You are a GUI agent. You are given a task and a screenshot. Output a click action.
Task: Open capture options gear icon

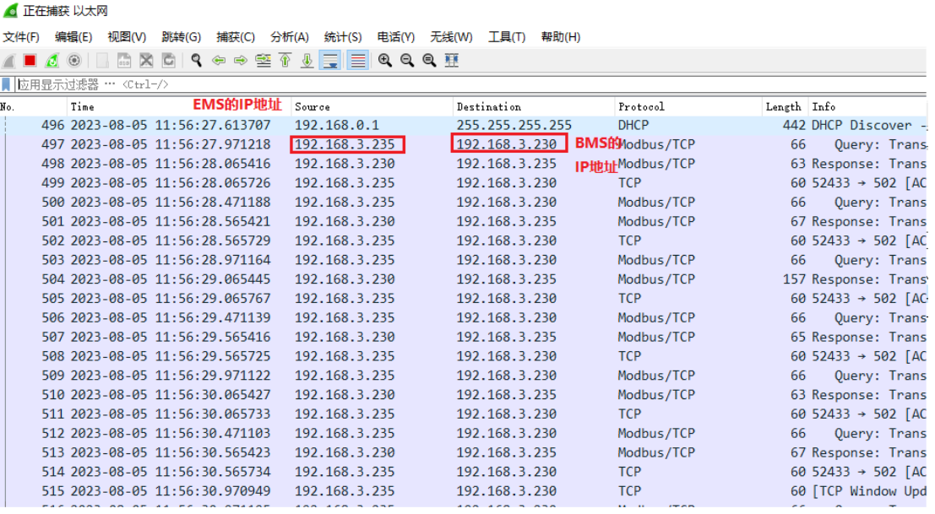coord(74,60)
